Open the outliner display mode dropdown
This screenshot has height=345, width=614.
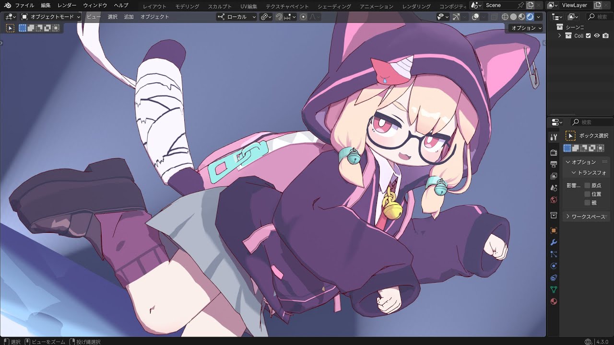point(573,17)
